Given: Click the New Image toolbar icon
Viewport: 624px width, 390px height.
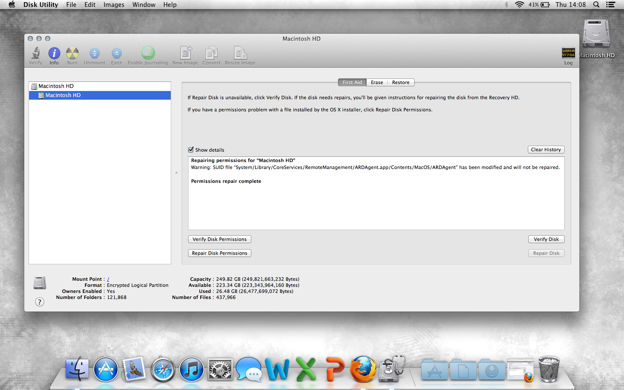Looking at the screenshot, I should click(x=185, y=53).
